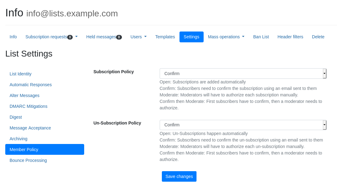This screenshot has height=186, width=337.
Task: Open Held messages tab
Action: point(104,37)
